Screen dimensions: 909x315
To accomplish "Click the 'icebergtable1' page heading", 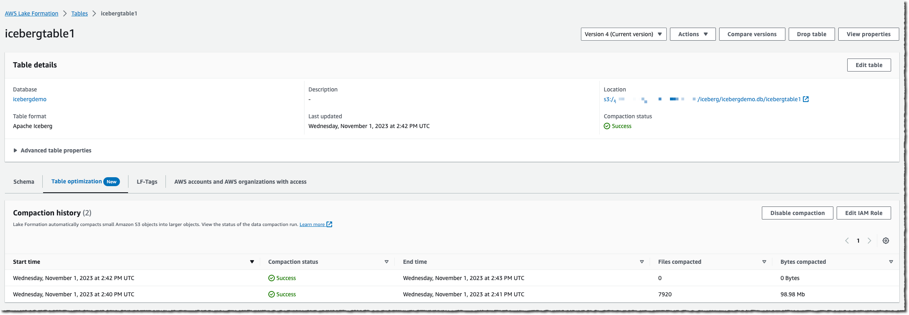I will (40, 33).
